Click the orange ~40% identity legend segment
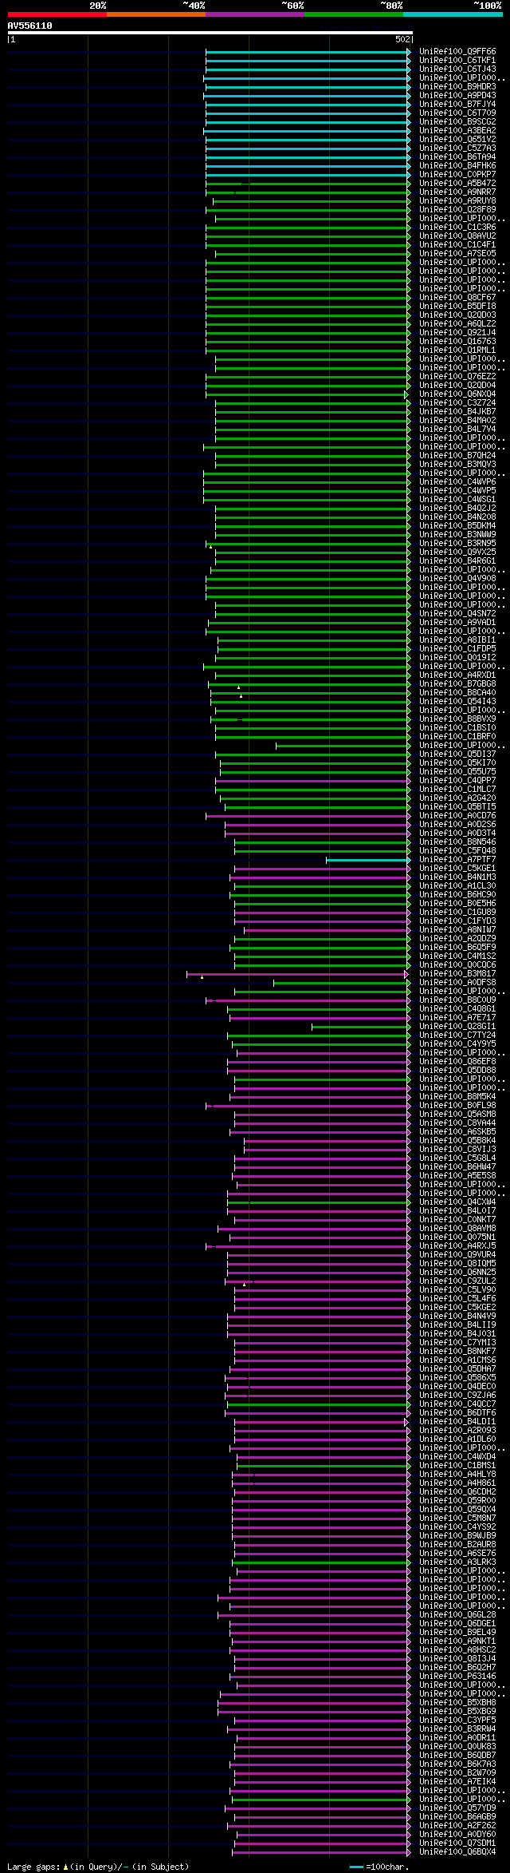This screenshot has height=1873, width=510. pos(155,14)
